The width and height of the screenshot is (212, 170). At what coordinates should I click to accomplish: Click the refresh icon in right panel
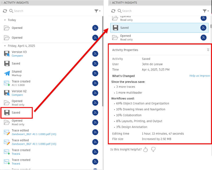(x=113, y=11)
